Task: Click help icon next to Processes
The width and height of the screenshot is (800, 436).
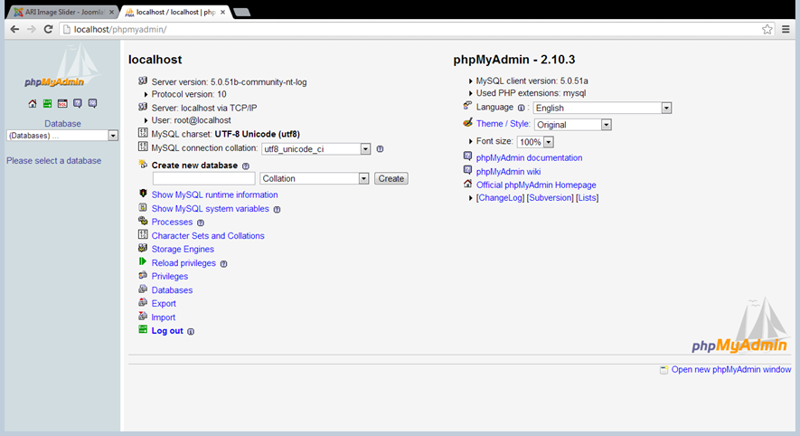Action: click(201, 223)
